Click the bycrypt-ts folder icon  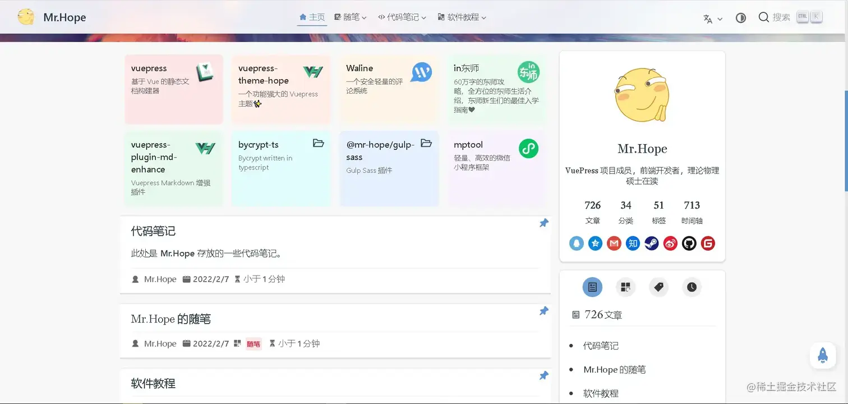(x=319, y=143)
